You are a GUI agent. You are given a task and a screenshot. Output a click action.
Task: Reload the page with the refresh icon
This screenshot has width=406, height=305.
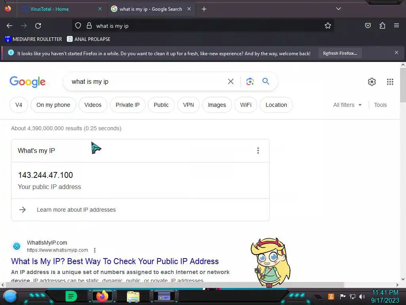pos(38,26)
